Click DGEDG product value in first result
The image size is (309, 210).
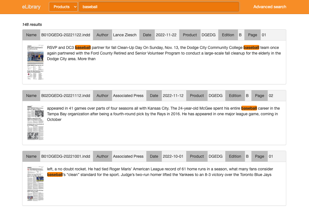(208, 35)
